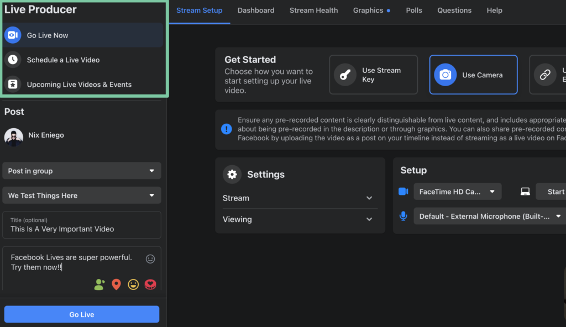Click the green tag people icon

pos(99,284)
